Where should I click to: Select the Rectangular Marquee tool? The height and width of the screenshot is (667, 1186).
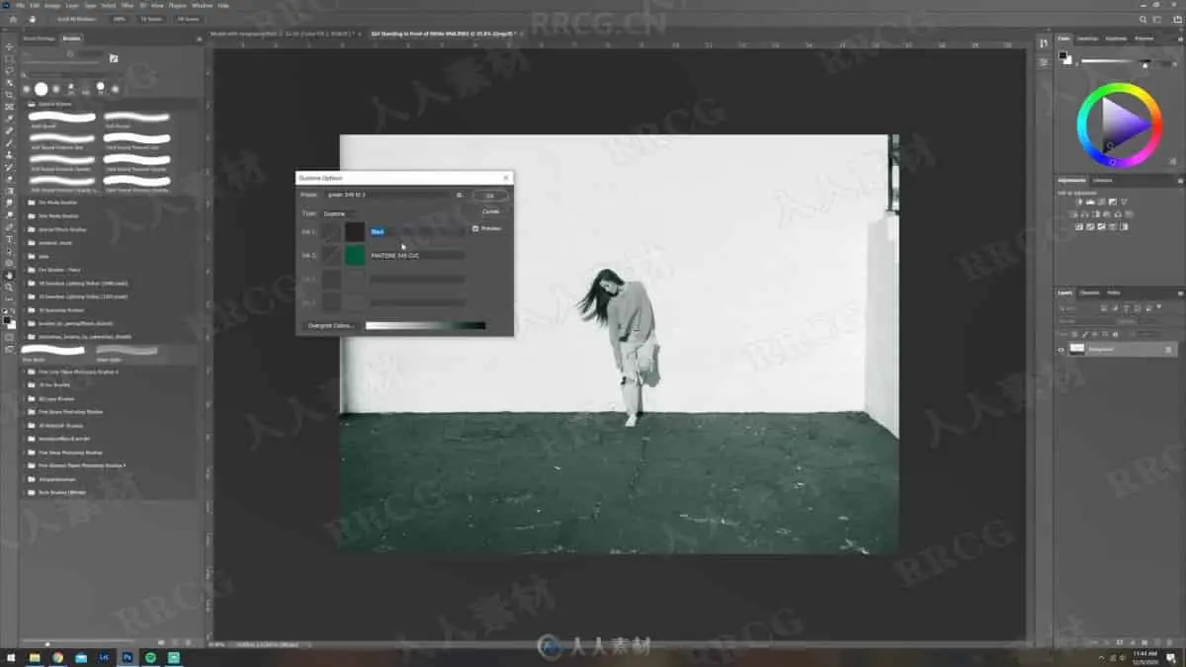pos(10,58)
